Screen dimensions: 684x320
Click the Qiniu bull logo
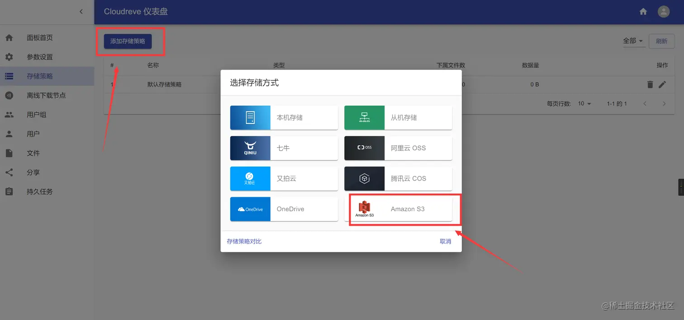(x=250, y=148)
